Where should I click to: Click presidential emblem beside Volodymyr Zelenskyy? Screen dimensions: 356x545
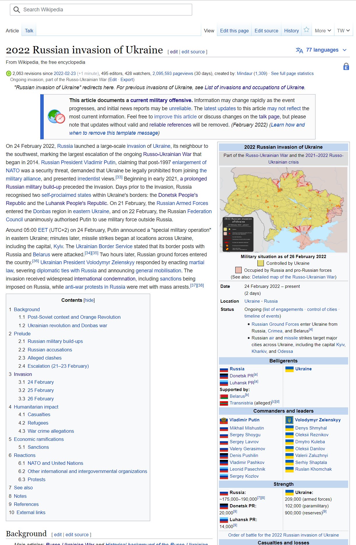pos(289,420)
